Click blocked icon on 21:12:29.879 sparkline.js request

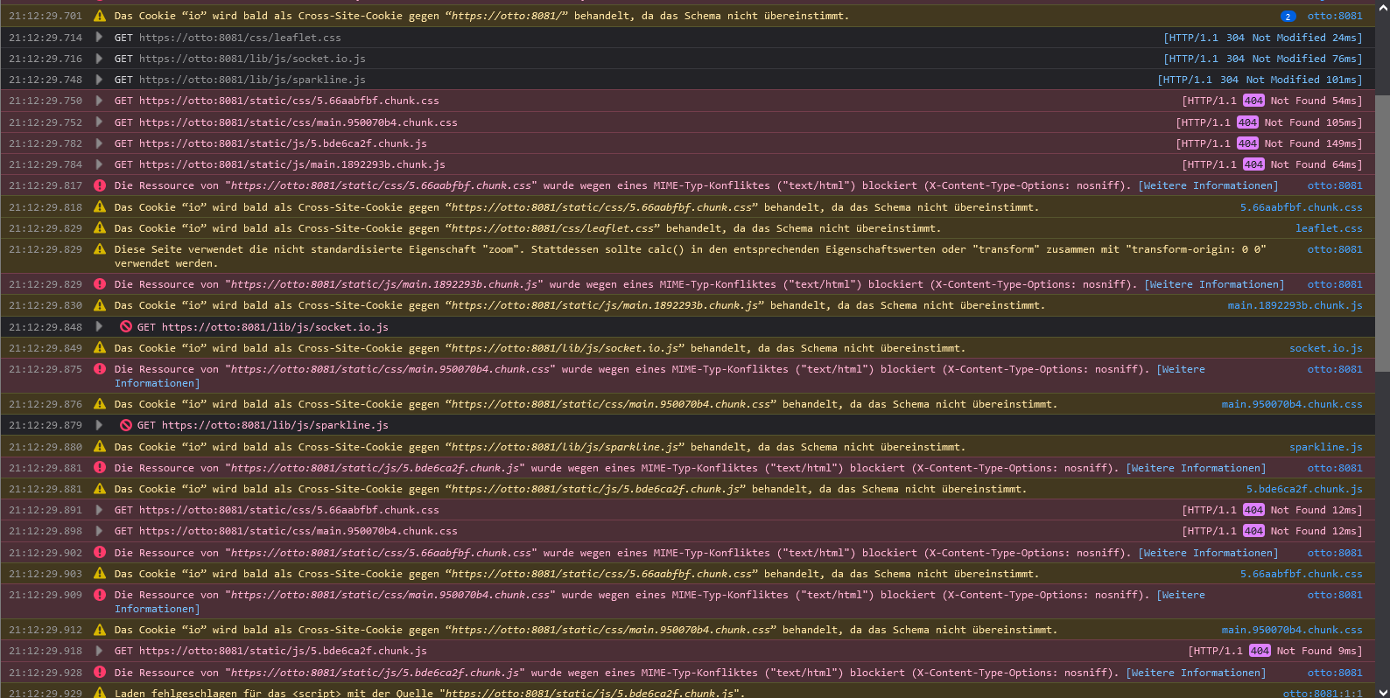[126, 425]
